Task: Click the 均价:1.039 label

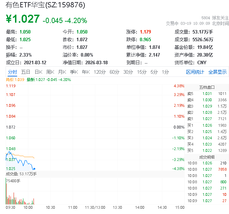Action: (15, 80)
